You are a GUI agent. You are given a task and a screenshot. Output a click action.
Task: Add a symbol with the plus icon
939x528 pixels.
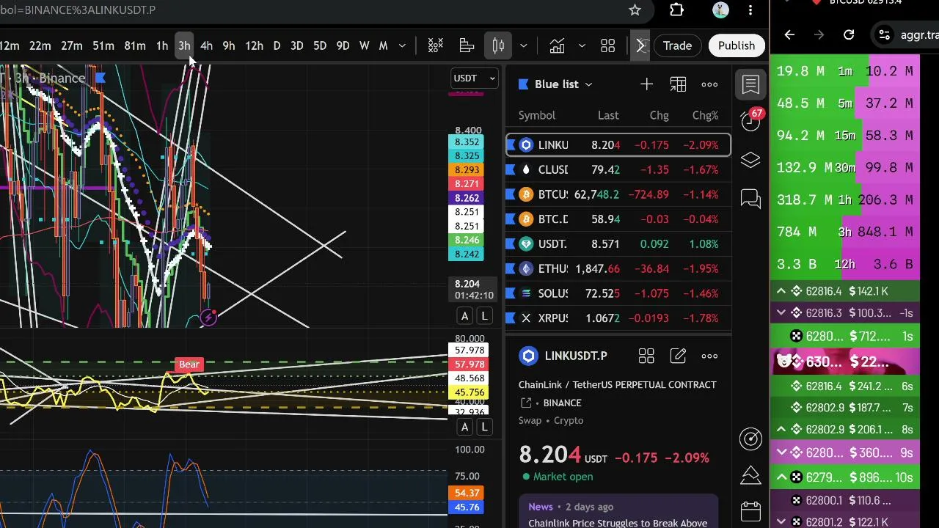click(x=646, y=84)
